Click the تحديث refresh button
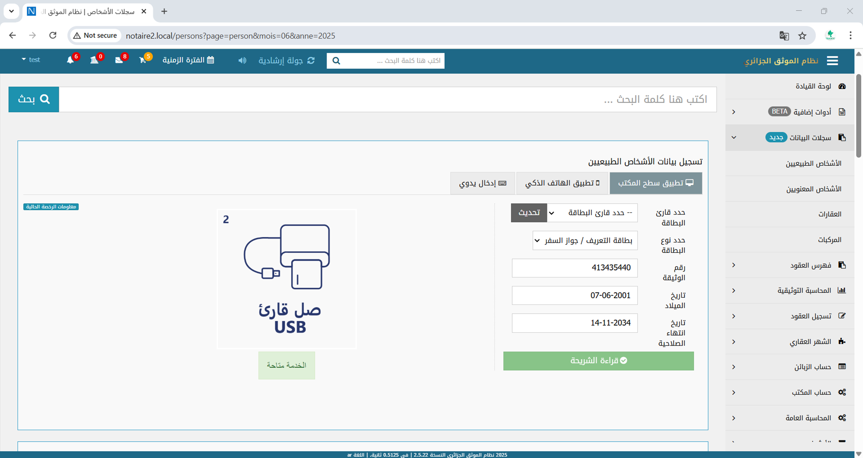 [529, 213]
